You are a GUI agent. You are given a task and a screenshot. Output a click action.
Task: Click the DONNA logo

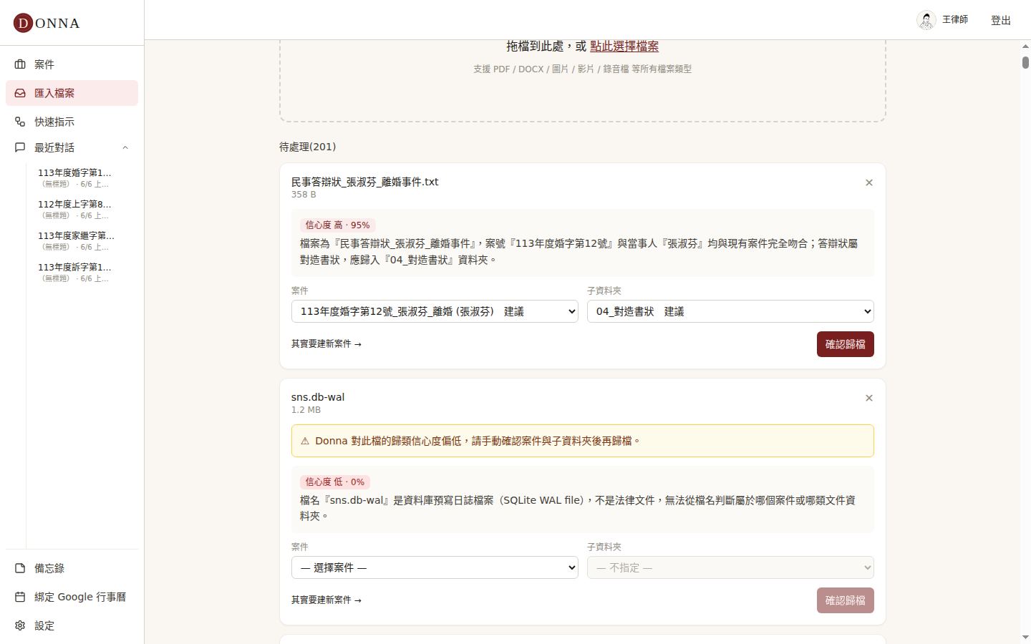tap(47, 23)
